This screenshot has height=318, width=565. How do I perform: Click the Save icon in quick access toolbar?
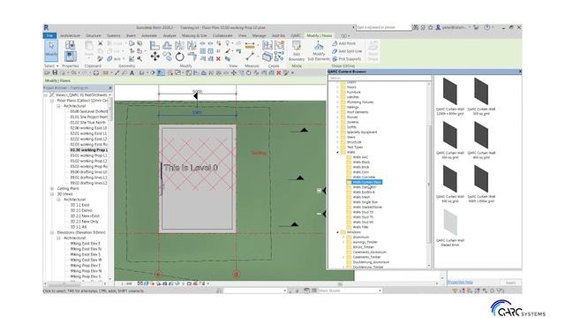[55, 72]
